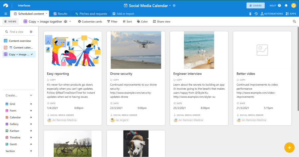
Task: Add a new Timeline view
Action: coord(31,137)
